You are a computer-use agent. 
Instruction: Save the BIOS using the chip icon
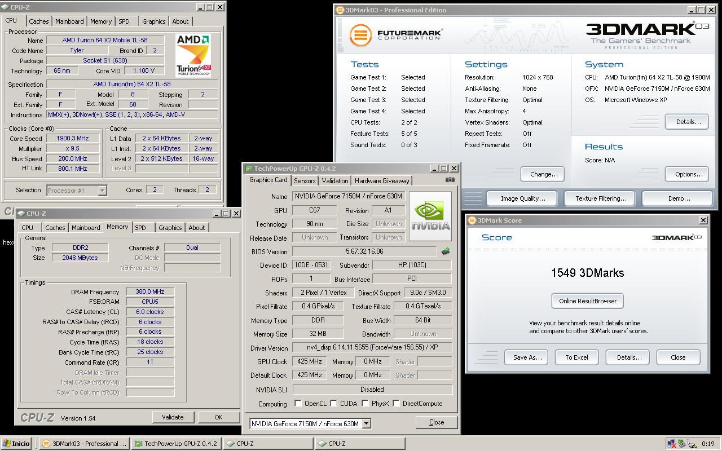click(446, 251)
